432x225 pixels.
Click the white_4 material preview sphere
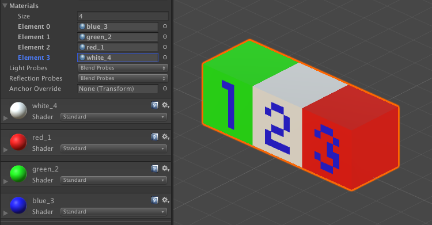pyautogui.click(x=18, y=110)
